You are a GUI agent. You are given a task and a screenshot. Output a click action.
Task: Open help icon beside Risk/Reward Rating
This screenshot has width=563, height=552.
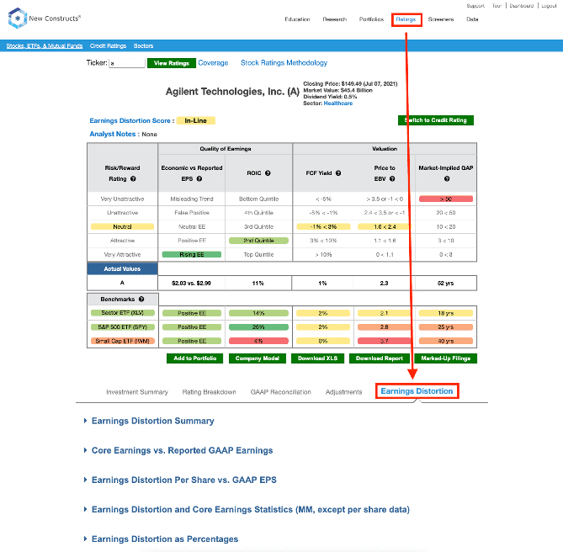tap(133, 178)
